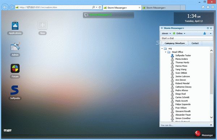Select Catherine Dewey contact

click(x=183, y=87)
